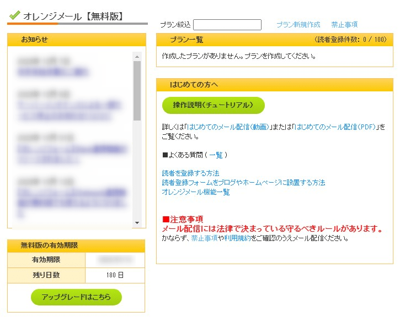Open the よくある質問 一覧 link
The width and height of the screenshot is (400, 317).
point(216,155)
